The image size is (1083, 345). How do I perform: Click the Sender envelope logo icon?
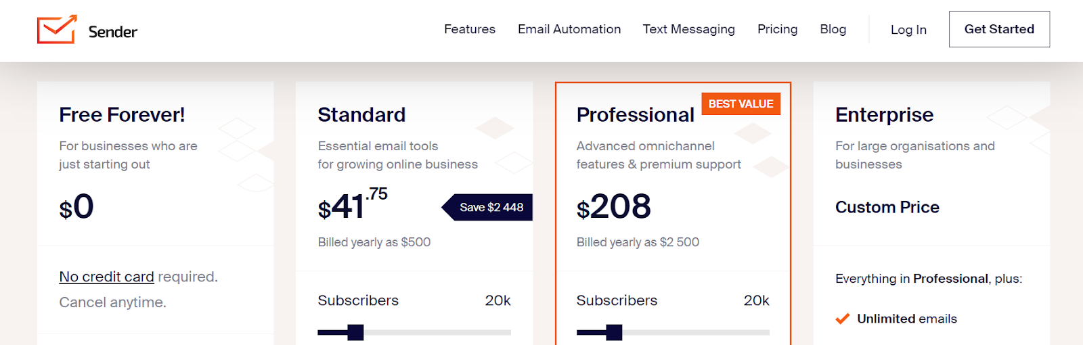pyautogui.click(x=57, y=30)
